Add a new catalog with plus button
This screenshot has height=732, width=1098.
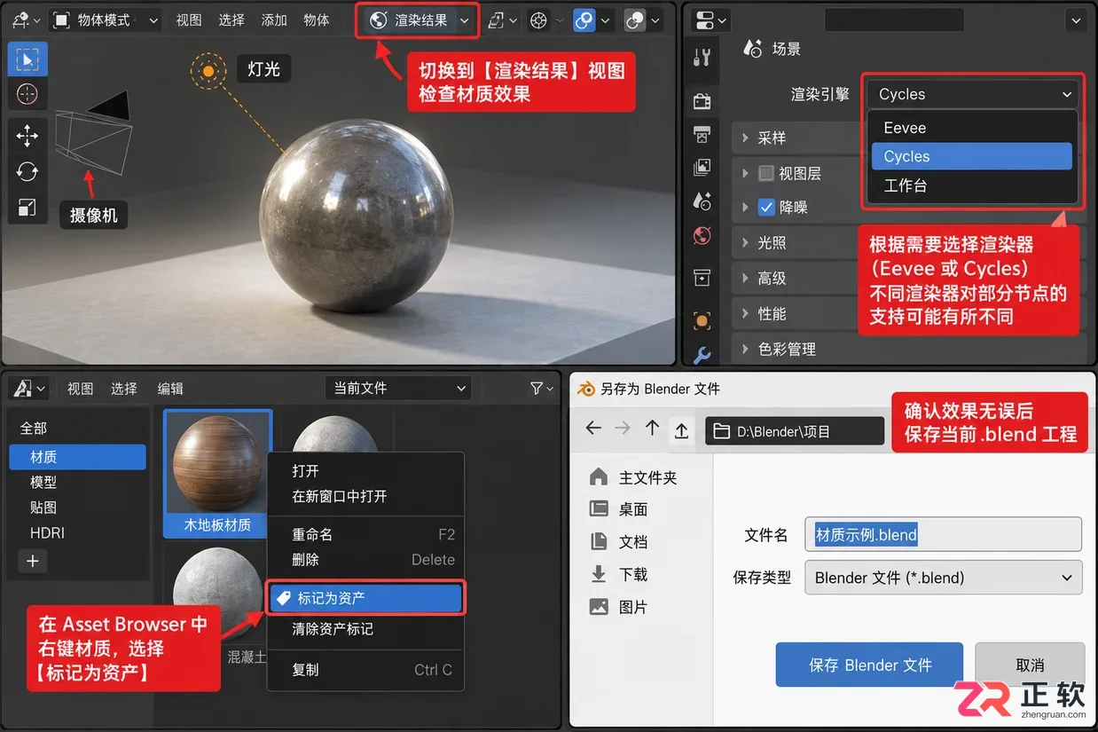click(33, 562)
